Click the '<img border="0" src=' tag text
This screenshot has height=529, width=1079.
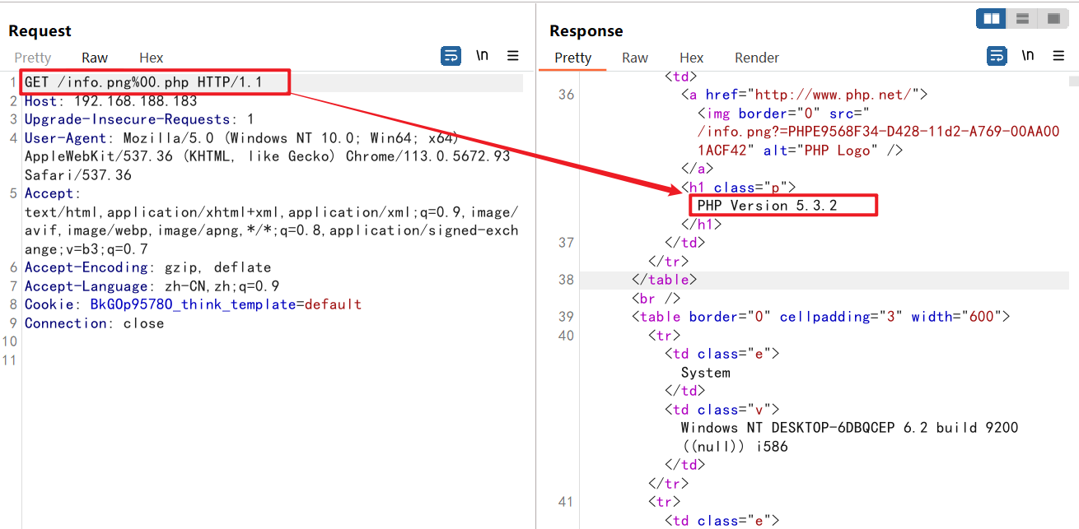coord(783,114)
